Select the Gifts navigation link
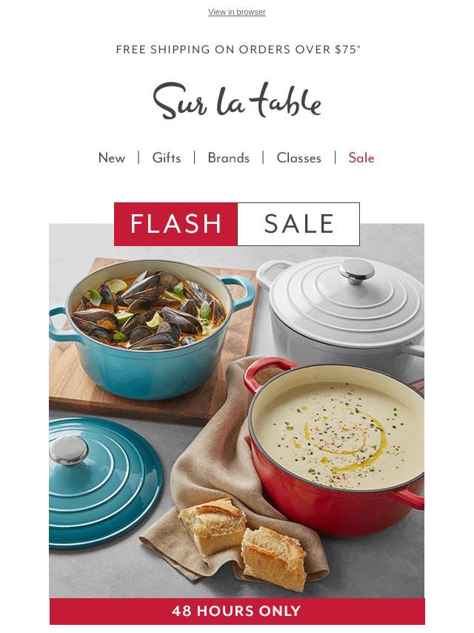 [x=166, y=158]
